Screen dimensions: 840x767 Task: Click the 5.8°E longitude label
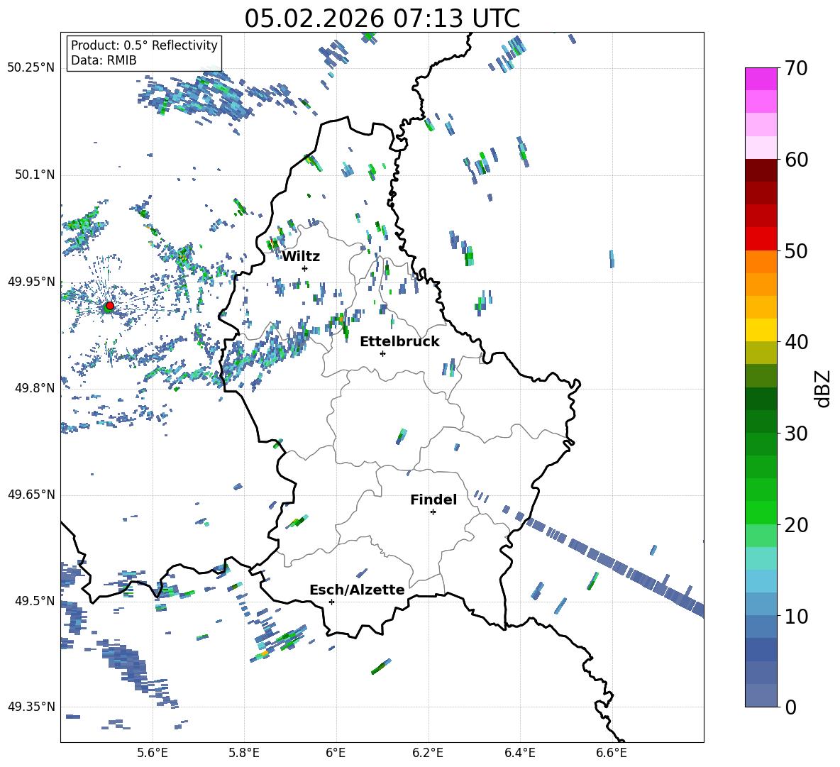coord(244,753)
